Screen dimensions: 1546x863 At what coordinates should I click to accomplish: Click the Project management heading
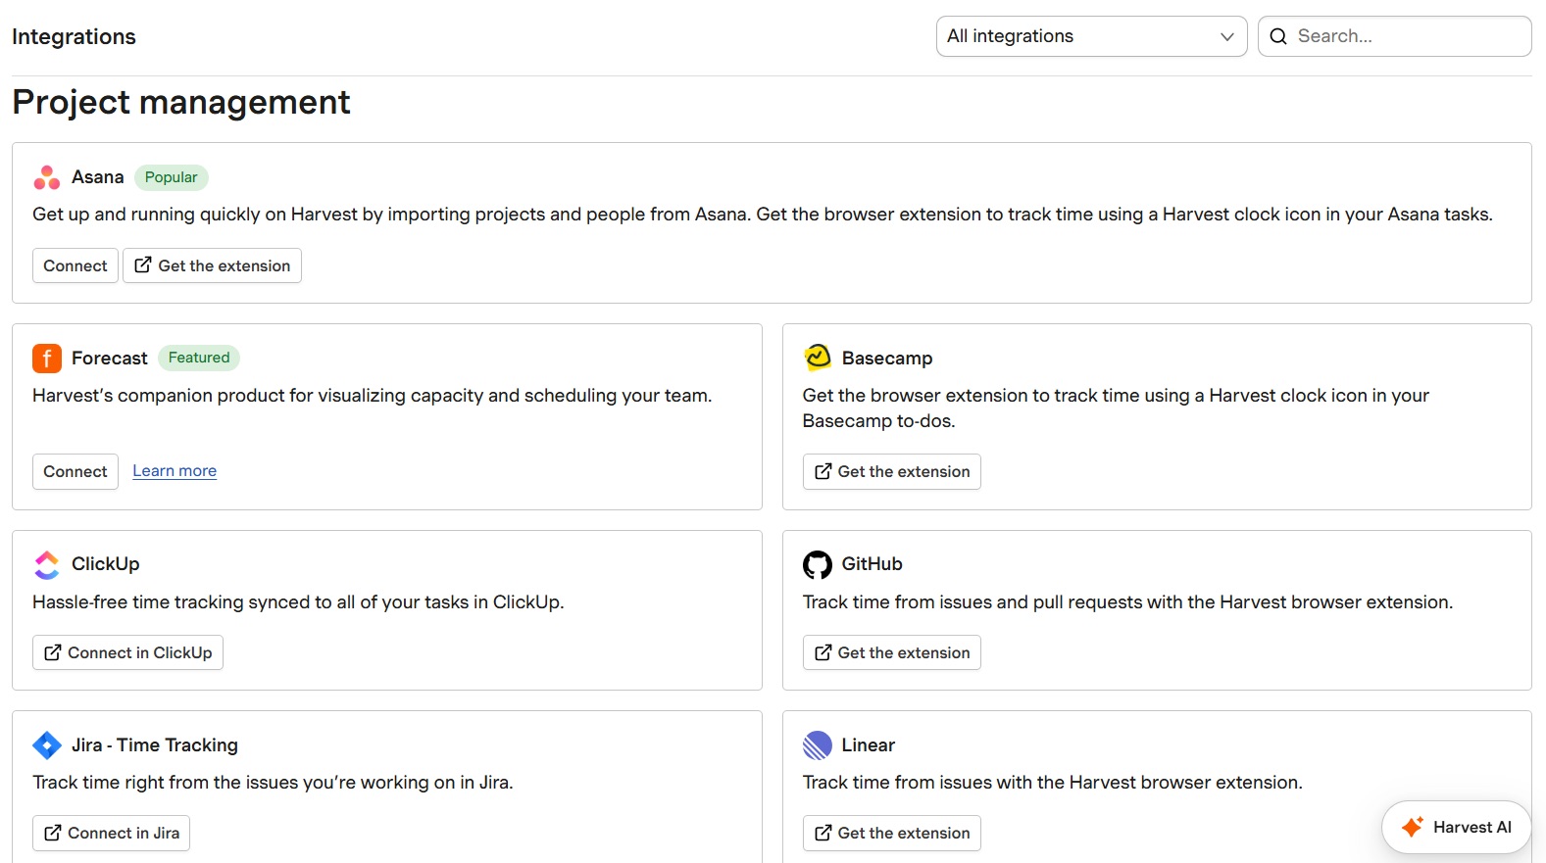click(x=181, y=102)
